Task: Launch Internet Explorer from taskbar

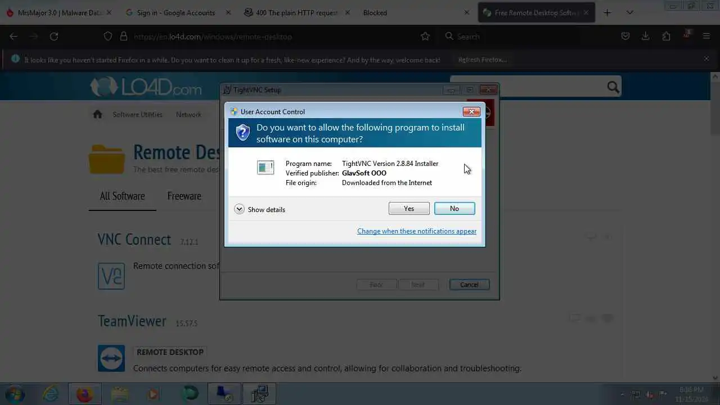Action: point(51,394)
